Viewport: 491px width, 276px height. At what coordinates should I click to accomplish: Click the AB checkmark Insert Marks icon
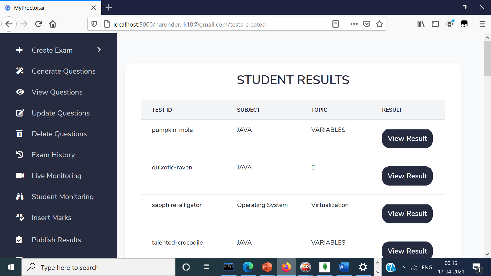20,217
